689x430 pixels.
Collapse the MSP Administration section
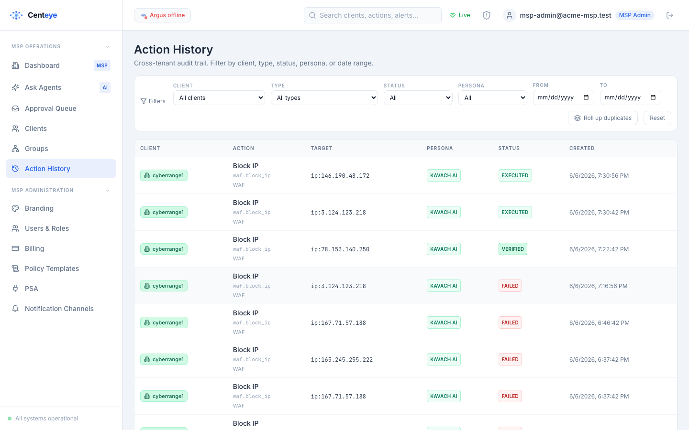[x=108, y=191]
